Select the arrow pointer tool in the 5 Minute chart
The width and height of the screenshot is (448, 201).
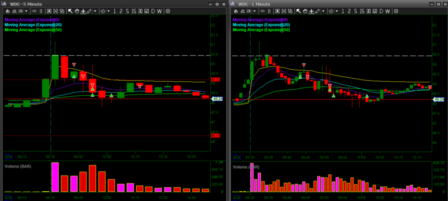tap(70, 10)
